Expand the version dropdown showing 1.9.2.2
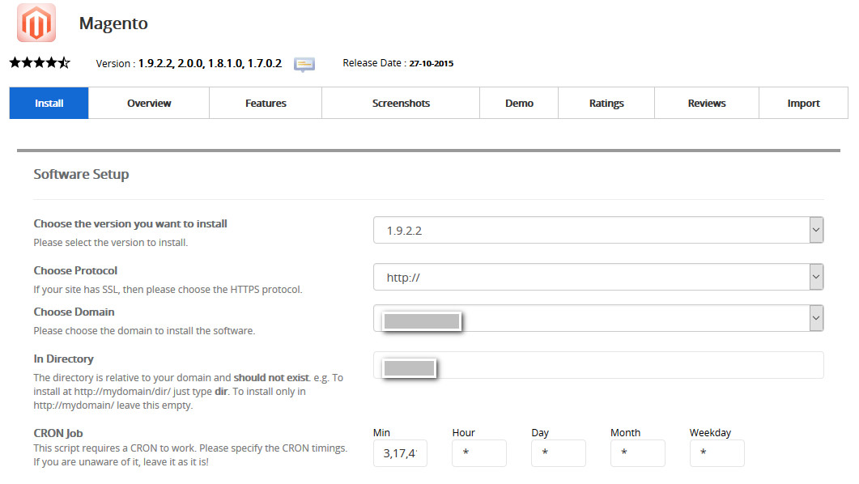859x484 pixels. (x=598, y=230)
